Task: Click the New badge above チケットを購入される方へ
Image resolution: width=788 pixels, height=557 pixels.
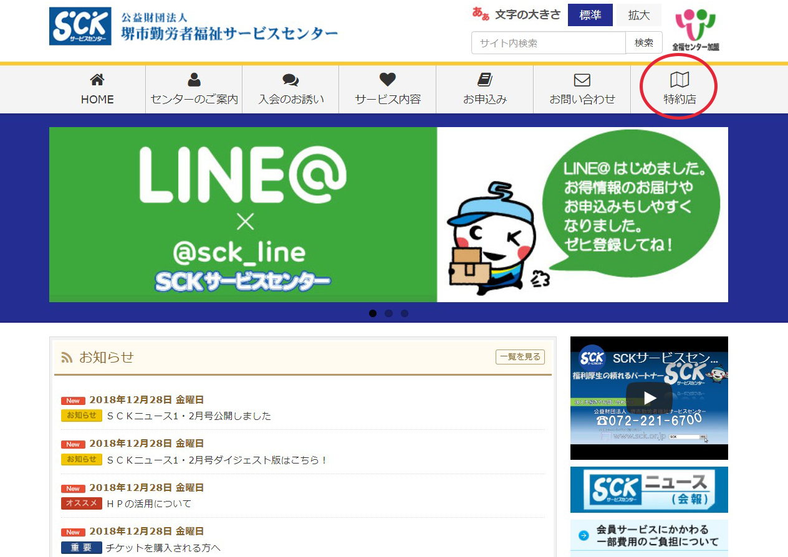Action: point(73,532)
